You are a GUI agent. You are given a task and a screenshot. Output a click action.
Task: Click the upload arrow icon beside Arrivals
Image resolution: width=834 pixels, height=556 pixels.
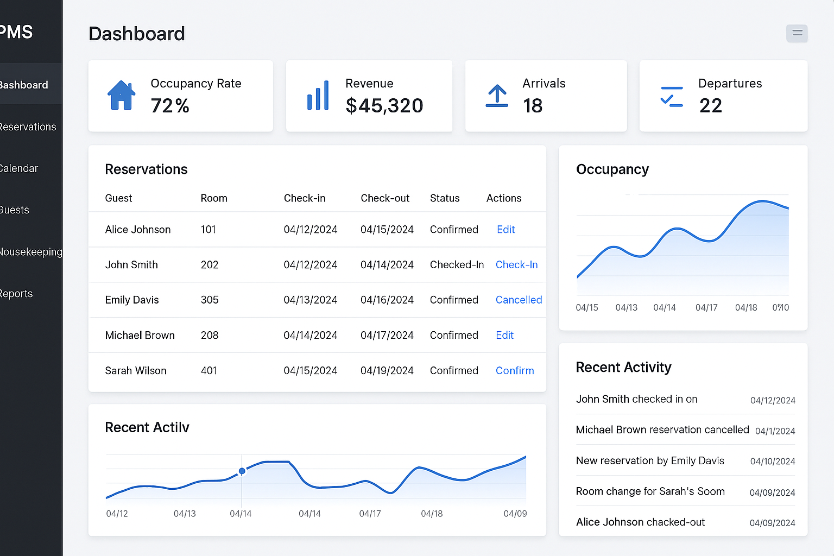(x=497, y=96)
